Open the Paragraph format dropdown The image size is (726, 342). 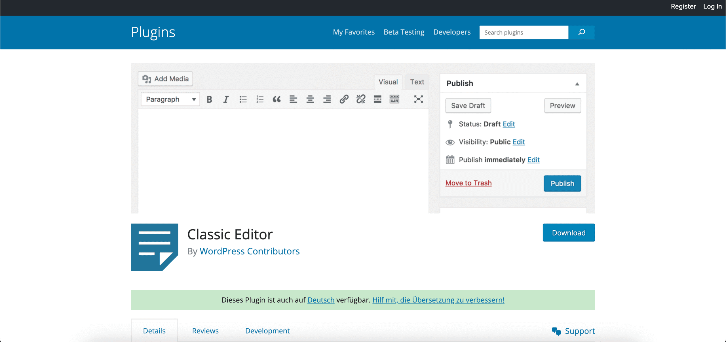pyautogui.click(x=170, y=99)
